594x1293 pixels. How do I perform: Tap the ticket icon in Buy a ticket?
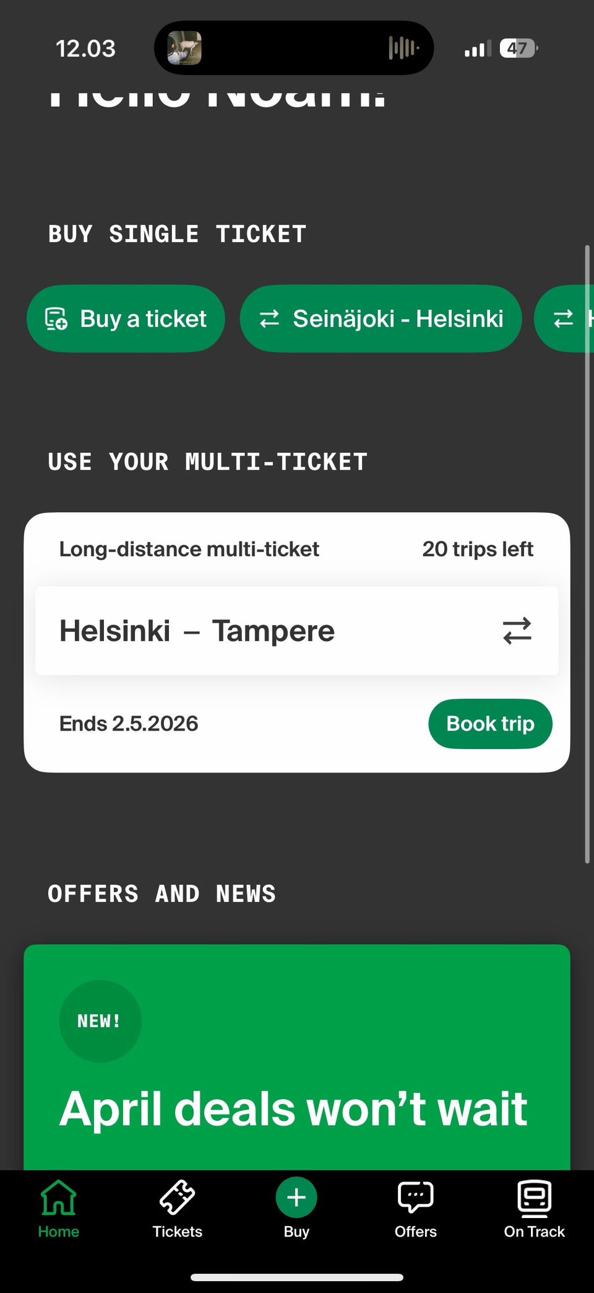coord(56,319)
